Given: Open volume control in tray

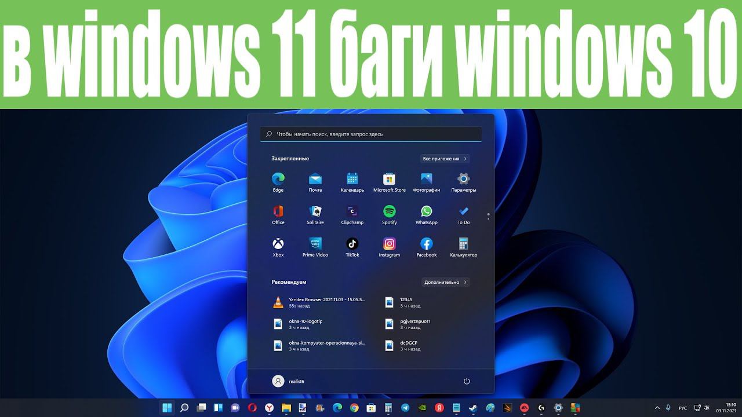Looking at the screenshot, I should click(x=706, y=408).
